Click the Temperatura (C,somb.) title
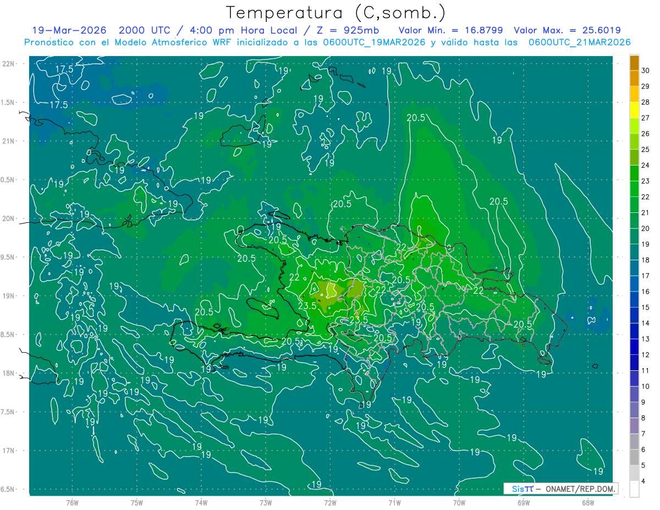This screenshot has width=660, height=510. (x=335, y=12)
